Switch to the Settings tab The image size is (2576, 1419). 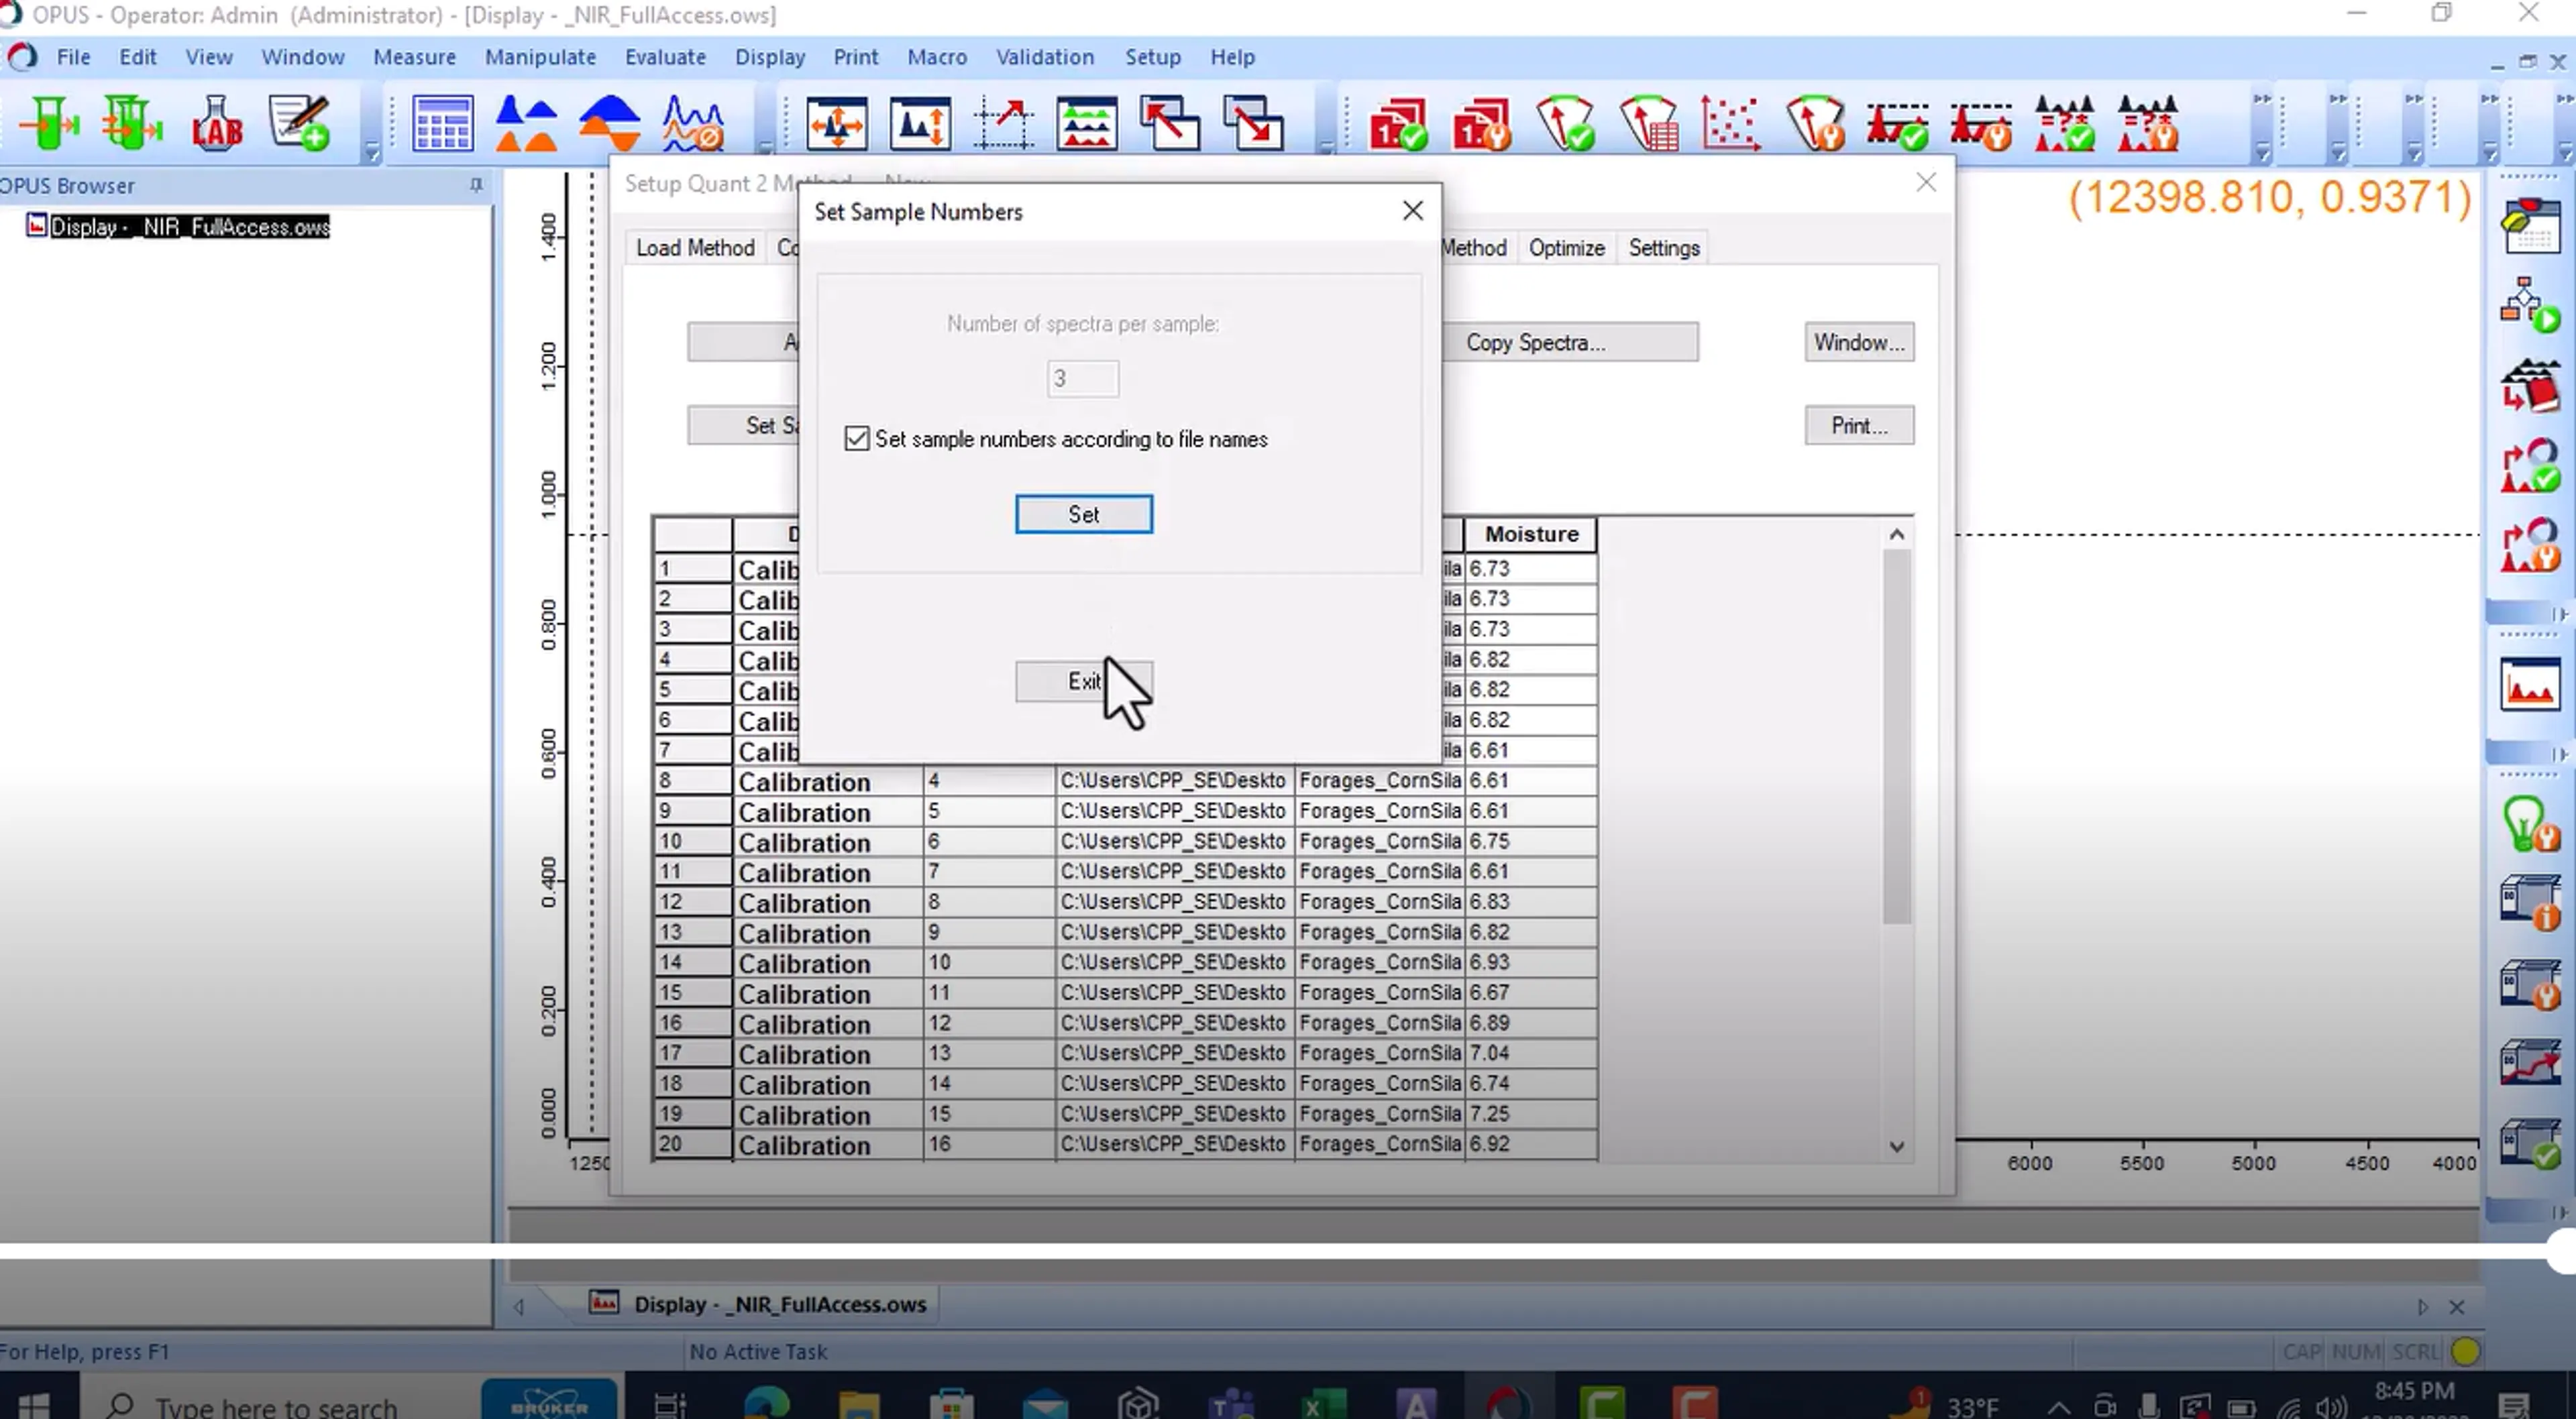tap(1664, 248)
